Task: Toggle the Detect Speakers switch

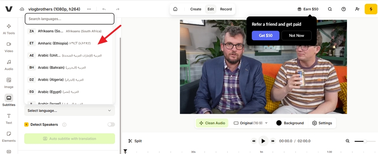Action: [x=111, y=124]
